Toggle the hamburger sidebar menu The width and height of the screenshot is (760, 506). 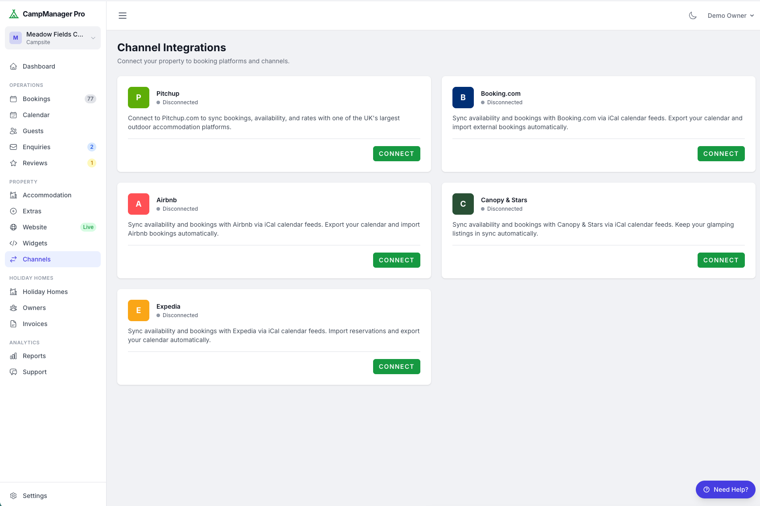point(123,16)
